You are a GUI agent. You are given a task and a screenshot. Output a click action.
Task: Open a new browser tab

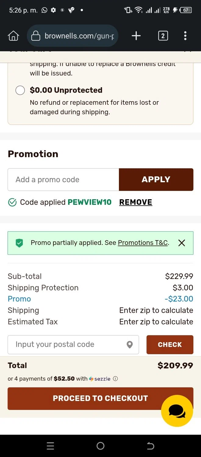pos(136,36)
